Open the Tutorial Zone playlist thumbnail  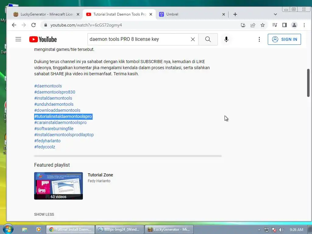tap(58, 186)
